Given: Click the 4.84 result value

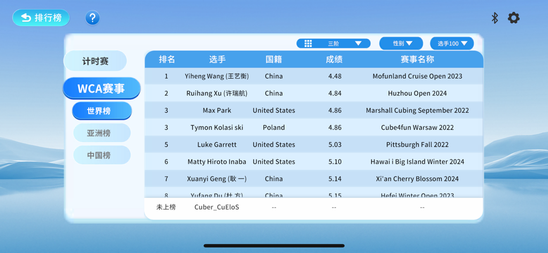Looking at the screenshot, I should point(335,93).
